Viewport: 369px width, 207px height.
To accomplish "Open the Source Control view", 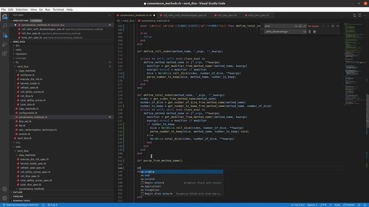I will tap(5, 35).
